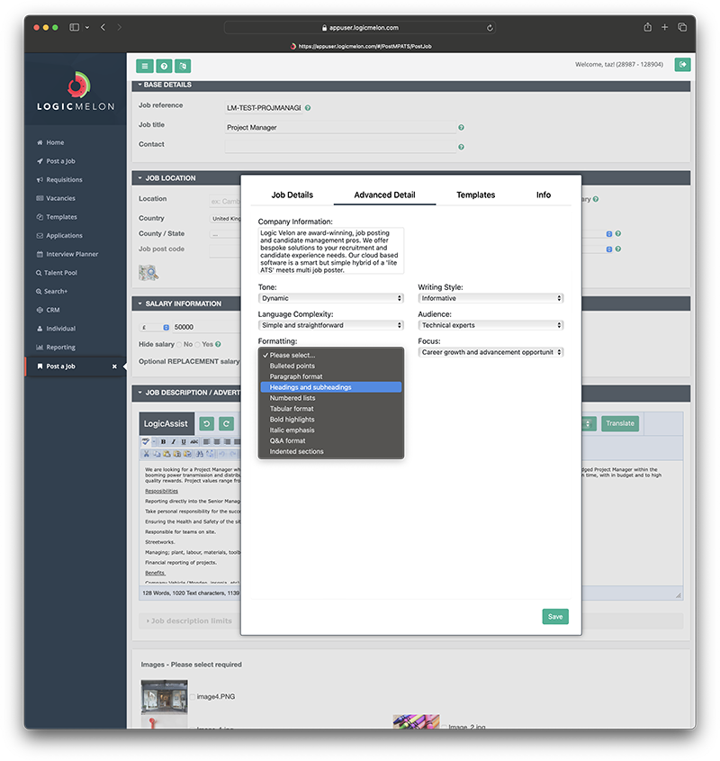Open the Job Details tab
This screenshot has width=720, height=761.
click(291, 195)
